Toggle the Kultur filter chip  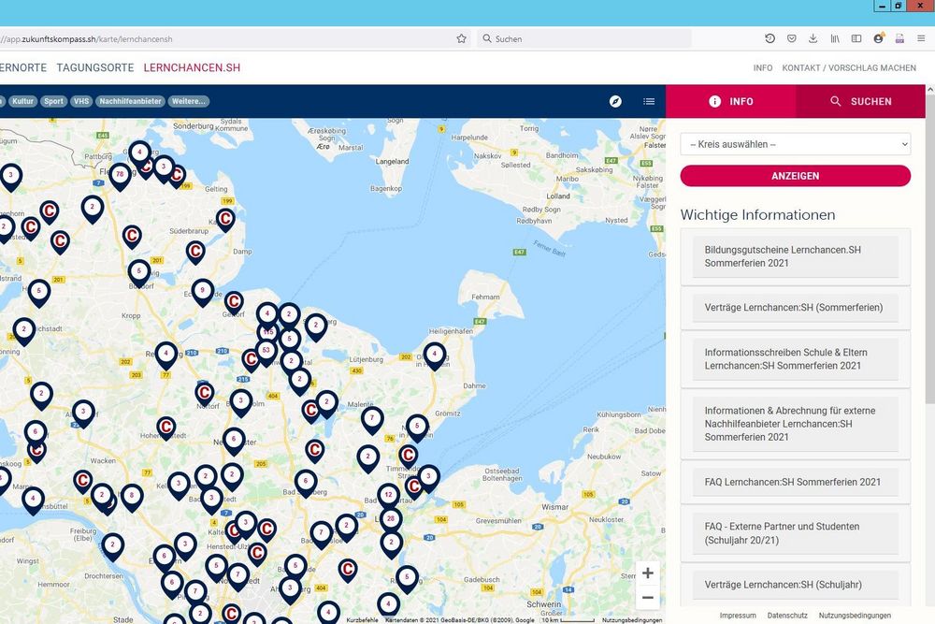22,101
